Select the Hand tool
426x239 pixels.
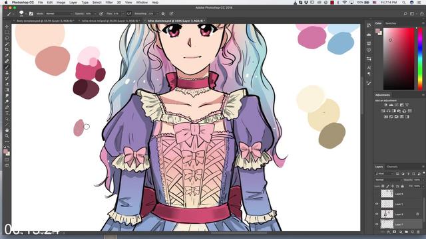coord(7,130)
